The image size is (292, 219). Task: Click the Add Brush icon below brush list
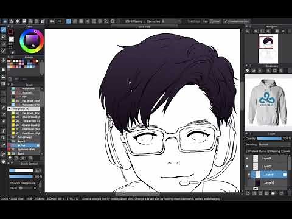[x=10, y=158]
